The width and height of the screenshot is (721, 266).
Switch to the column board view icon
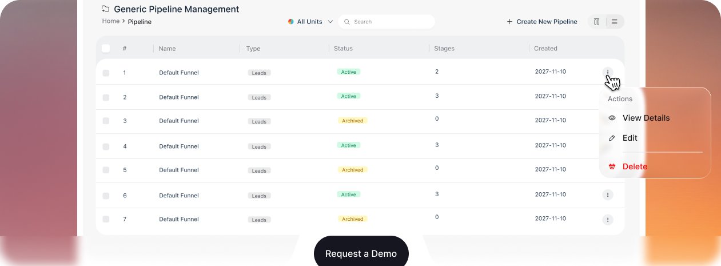click(x=597, y=22)
